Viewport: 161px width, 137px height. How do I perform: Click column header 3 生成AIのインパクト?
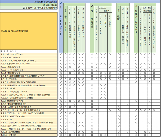(136, 28)
